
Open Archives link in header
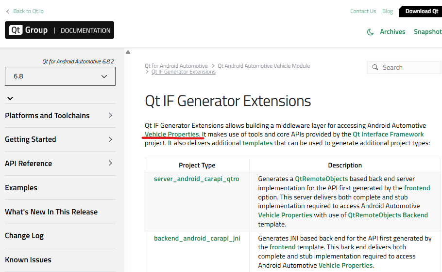pyautogui.click(x=392, y=32)
